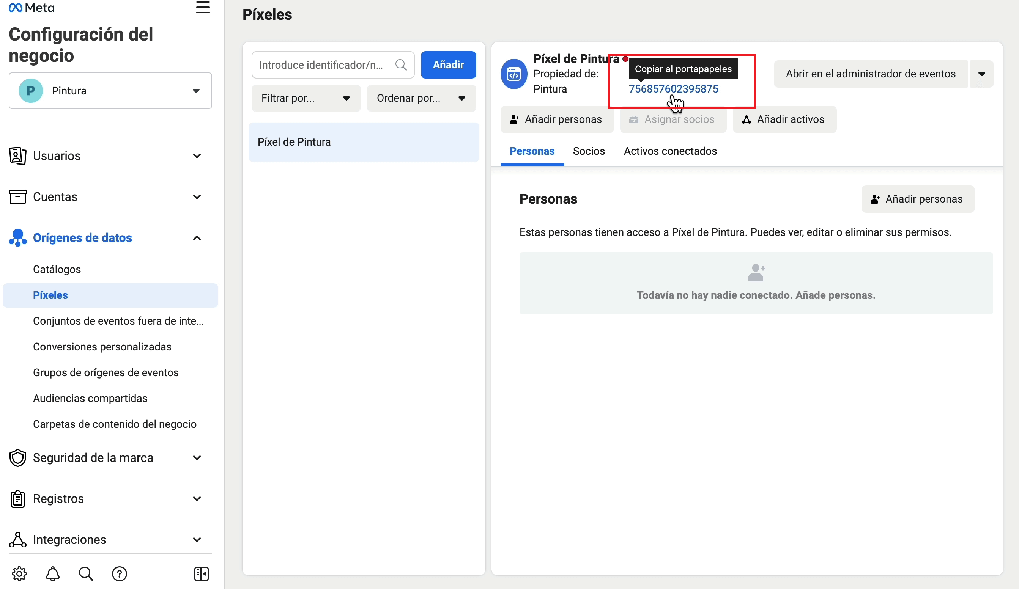The height and width of the screenshot is (589, 1019).
Task: Open Carpetas de contenido del negocio
Action: point(115,424)
